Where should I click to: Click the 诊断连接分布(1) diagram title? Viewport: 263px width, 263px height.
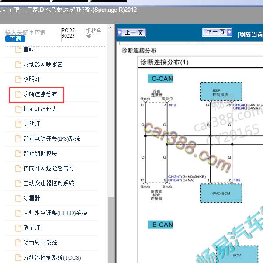tap(165, 62)
